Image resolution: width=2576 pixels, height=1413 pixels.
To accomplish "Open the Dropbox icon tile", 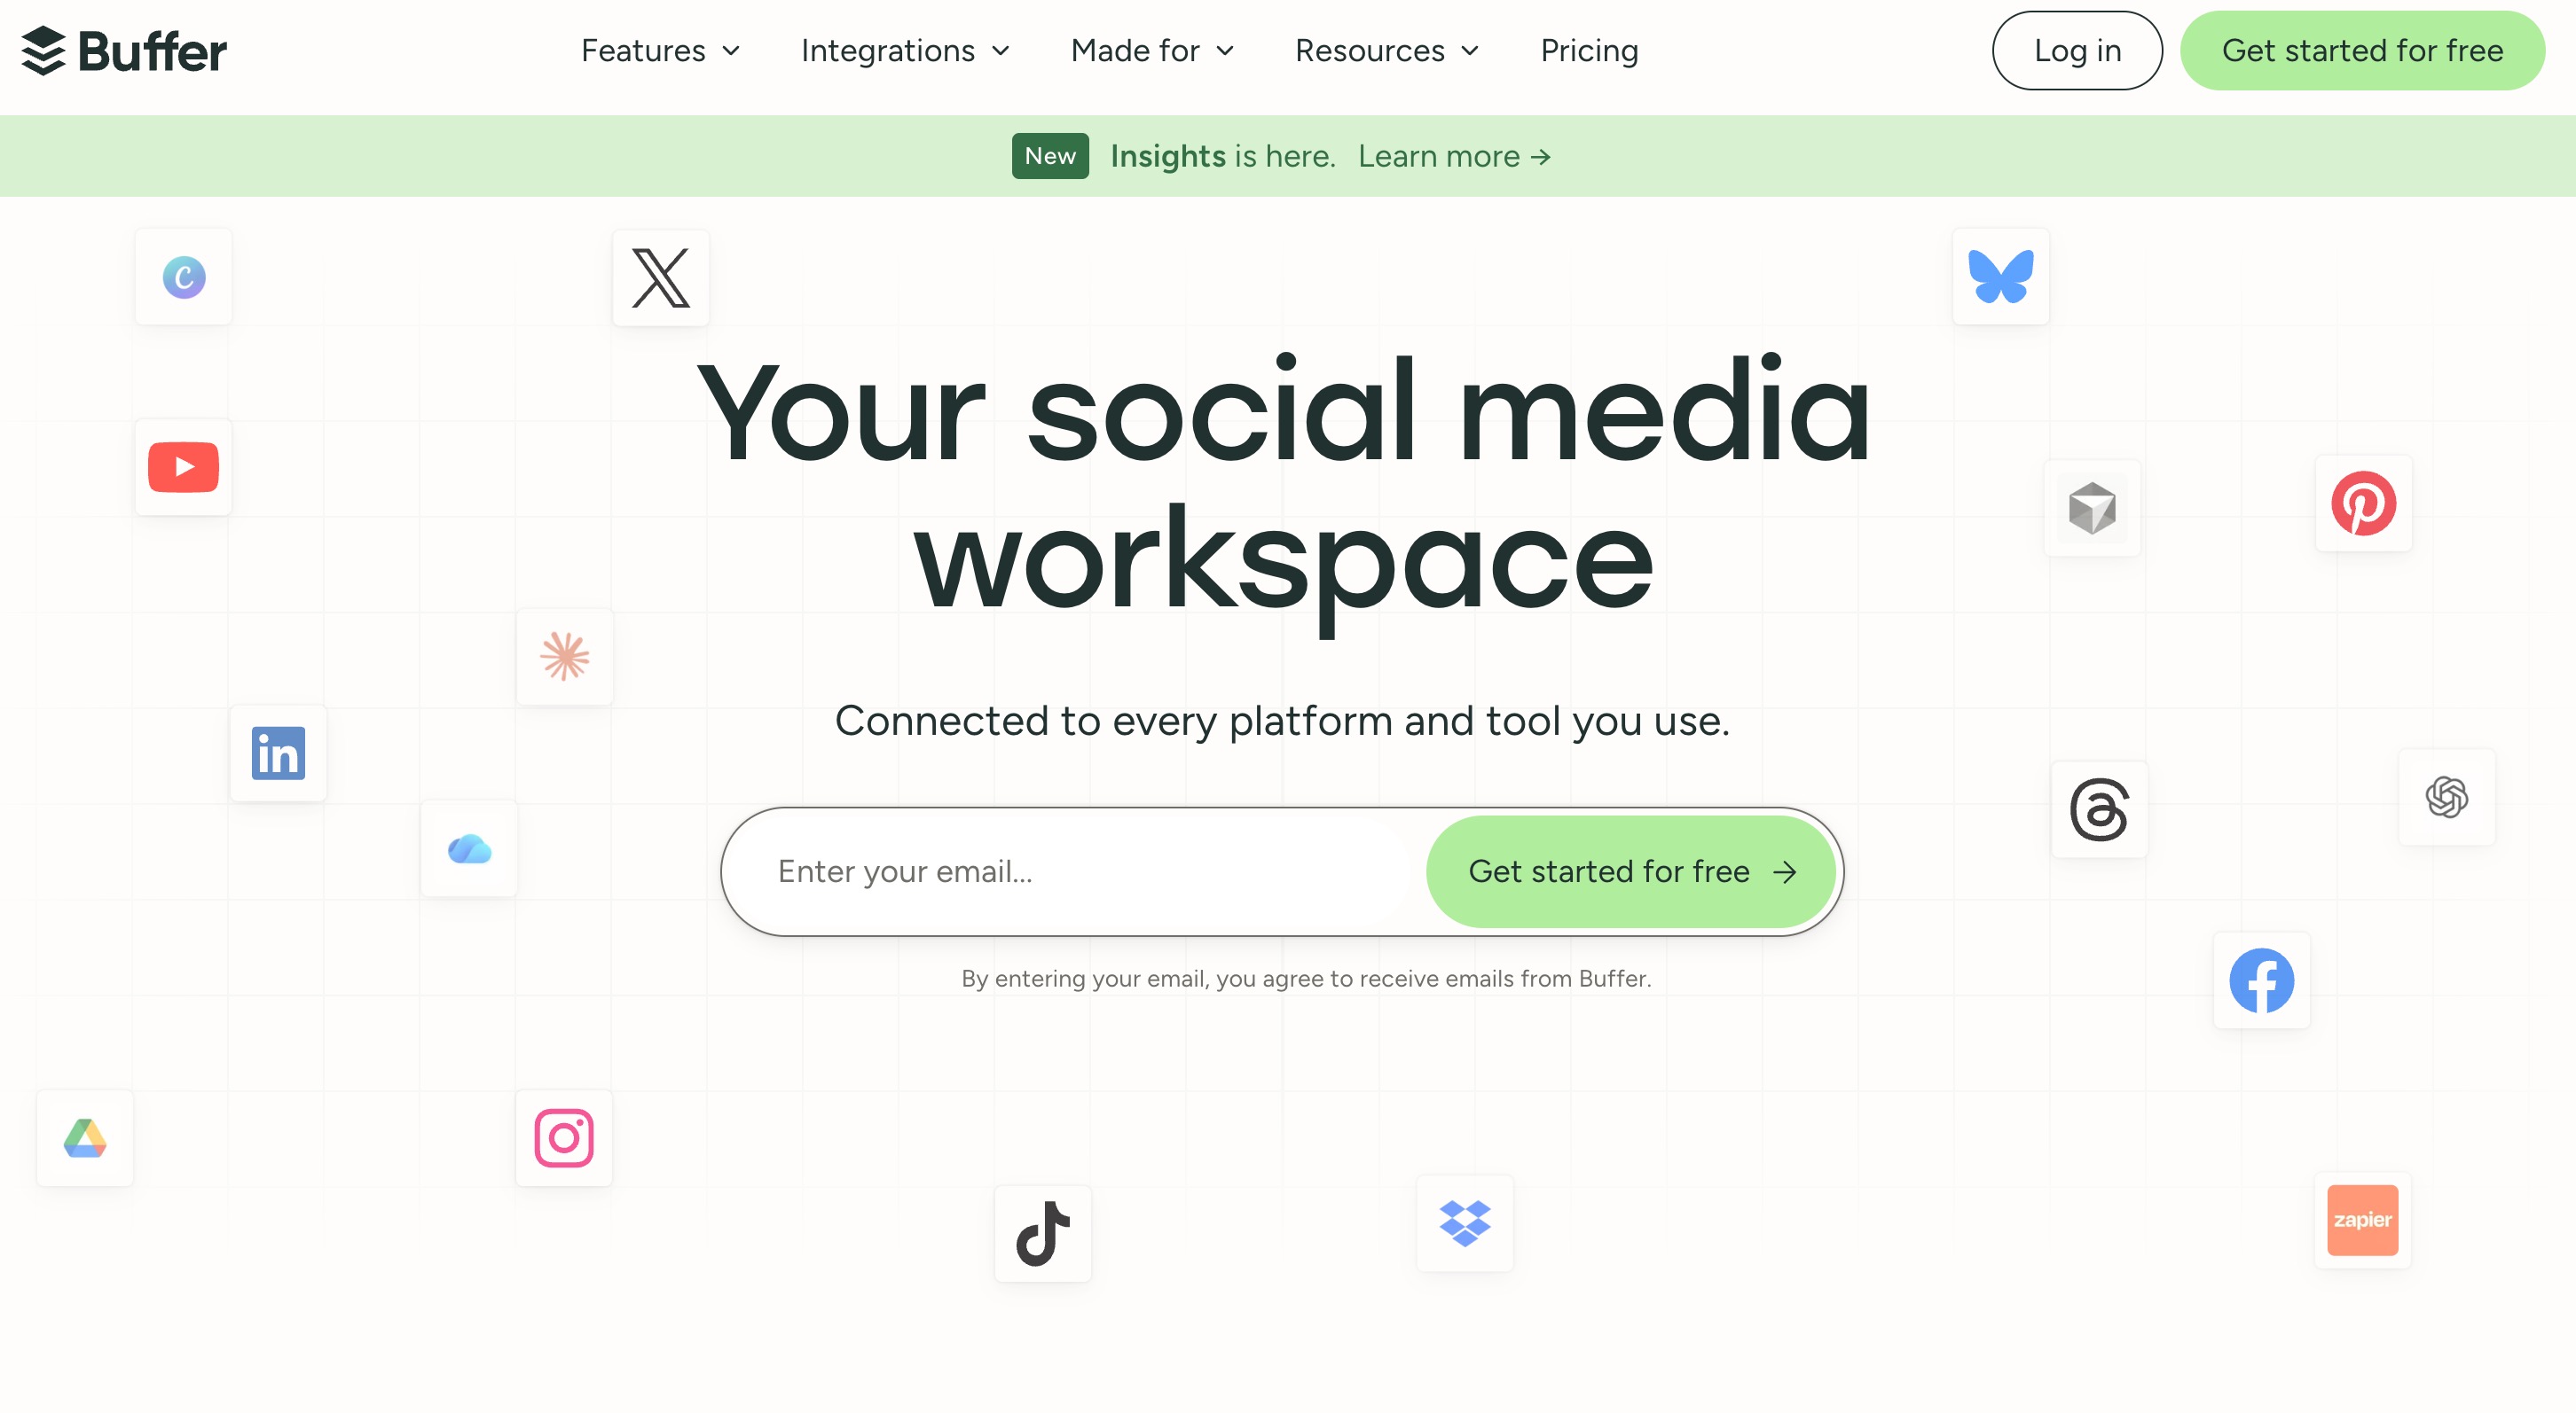I will tap(1465, 1224).
